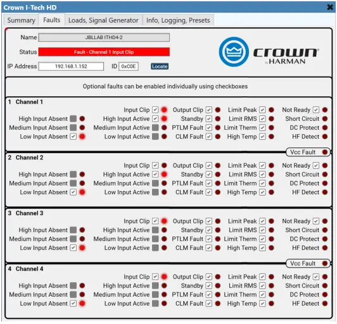This screenshot has height=324, width=337.
Task: Click Channel 1 Limit RMS indicator
Action: pyautogui.click(x=272, y=119)
